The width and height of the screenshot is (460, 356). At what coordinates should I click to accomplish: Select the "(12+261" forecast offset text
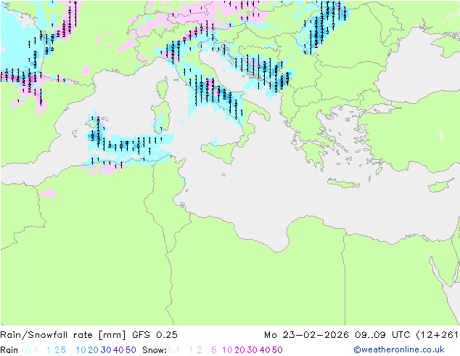(438, 335)
